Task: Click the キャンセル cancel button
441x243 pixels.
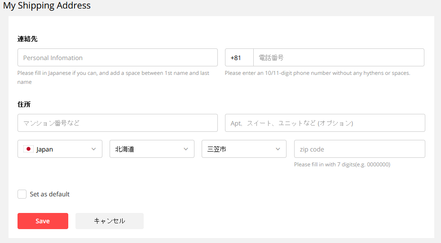Action: (x=110, y=221)
